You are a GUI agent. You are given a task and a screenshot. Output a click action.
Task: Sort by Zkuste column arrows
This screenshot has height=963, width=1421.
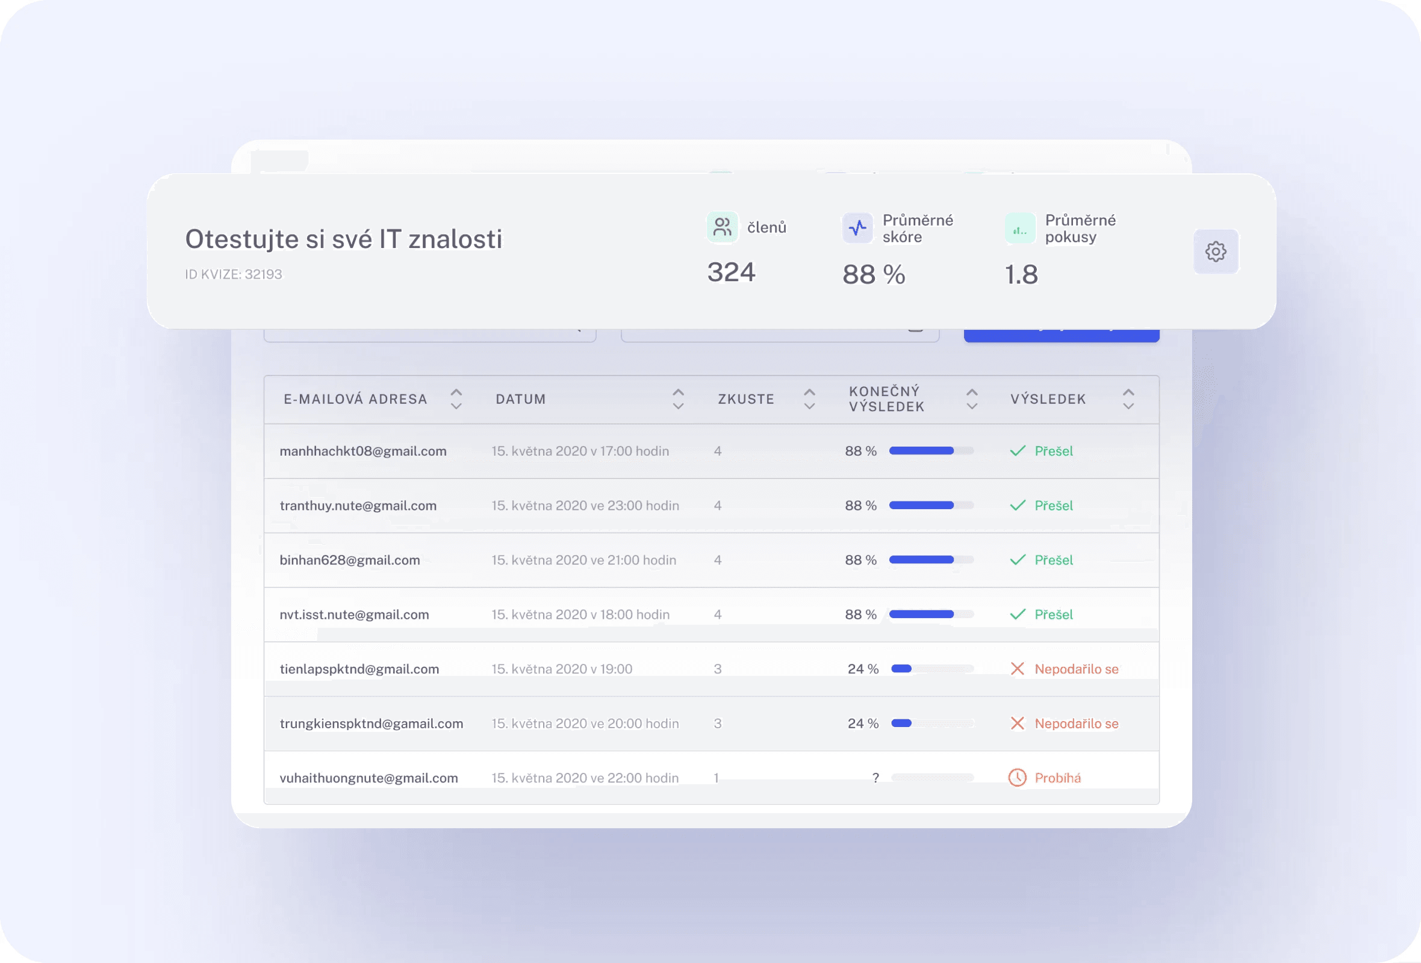[x=810, y=399]
